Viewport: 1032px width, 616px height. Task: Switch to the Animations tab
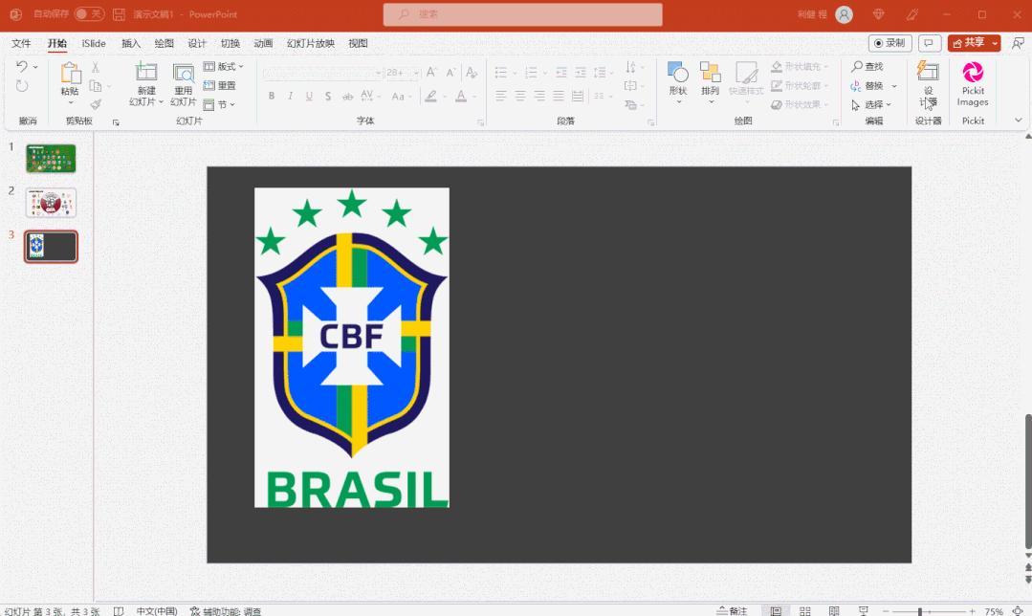pos(263,43)
